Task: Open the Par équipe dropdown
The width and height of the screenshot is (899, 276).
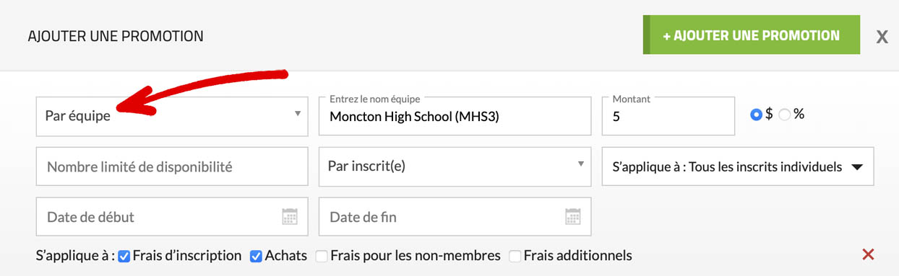Action: tap(172, 116)
